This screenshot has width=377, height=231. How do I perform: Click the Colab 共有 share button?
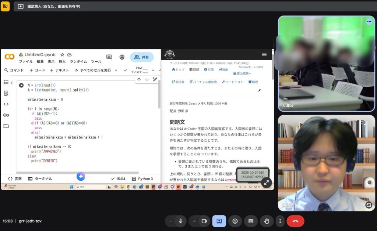142,57
